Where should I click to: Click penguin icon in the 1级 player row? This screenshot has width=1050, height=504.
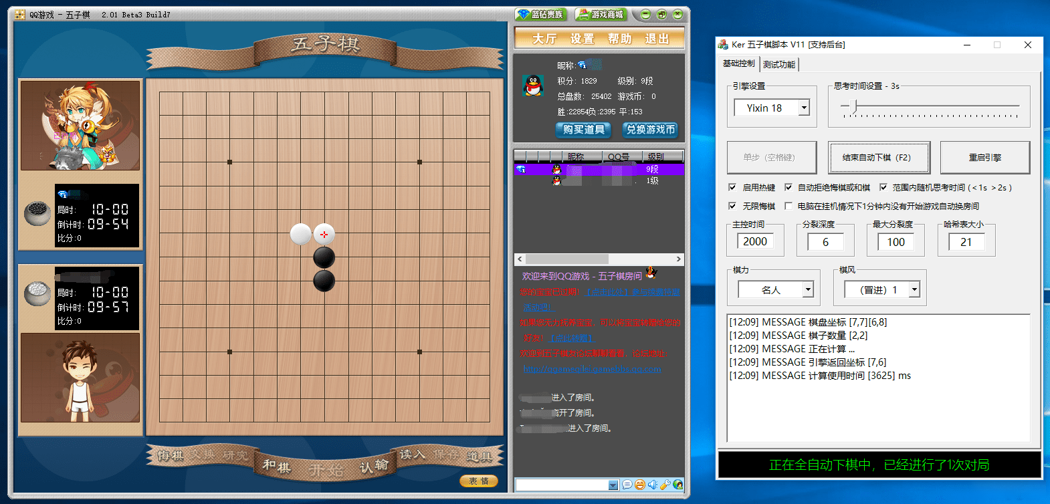(x=556, y=180)
